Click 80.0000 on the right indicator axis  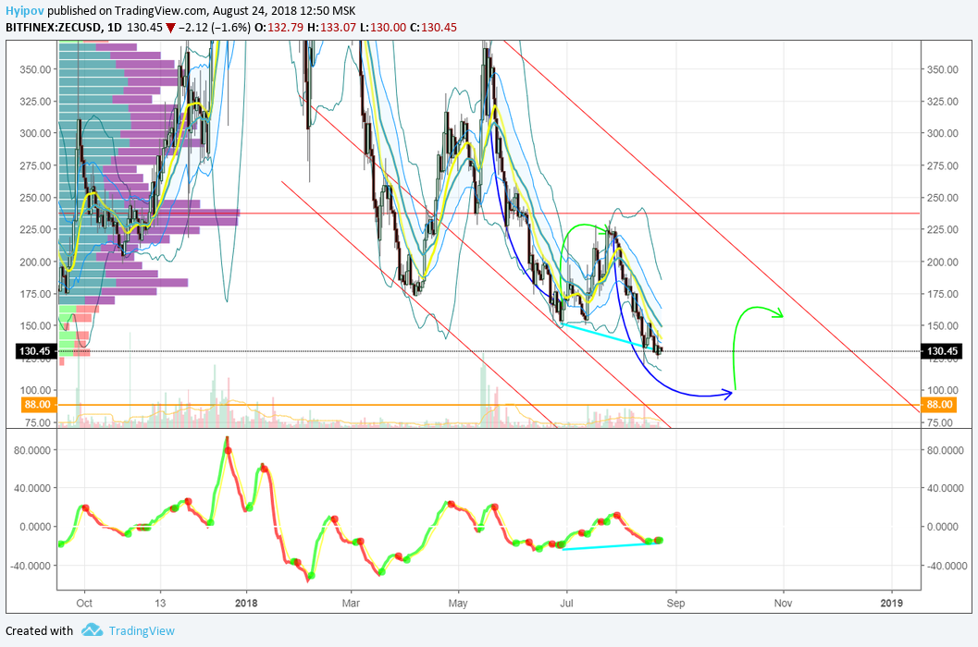[x=945, y=449]
